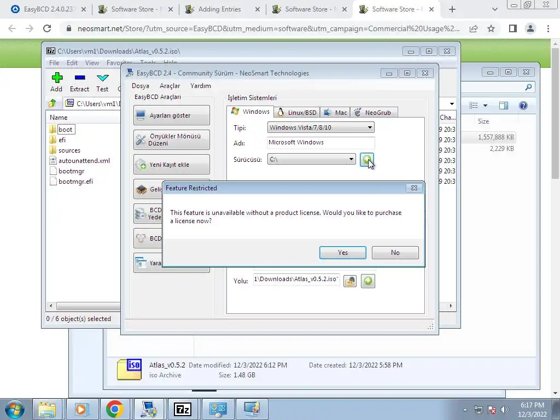Click left scroll arrow in 7-Zip list
The width and height of the screenshot is (560, 420).
[x=51, y=306]
